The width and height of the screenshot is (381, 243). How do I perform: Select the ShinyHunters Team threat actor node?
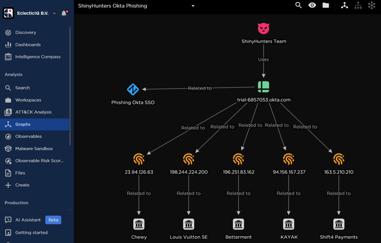click(x=264, y=29)
